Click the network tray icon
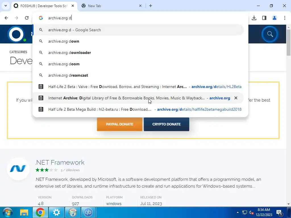Viewport: 291px width, 218px height. coord(245,212)
